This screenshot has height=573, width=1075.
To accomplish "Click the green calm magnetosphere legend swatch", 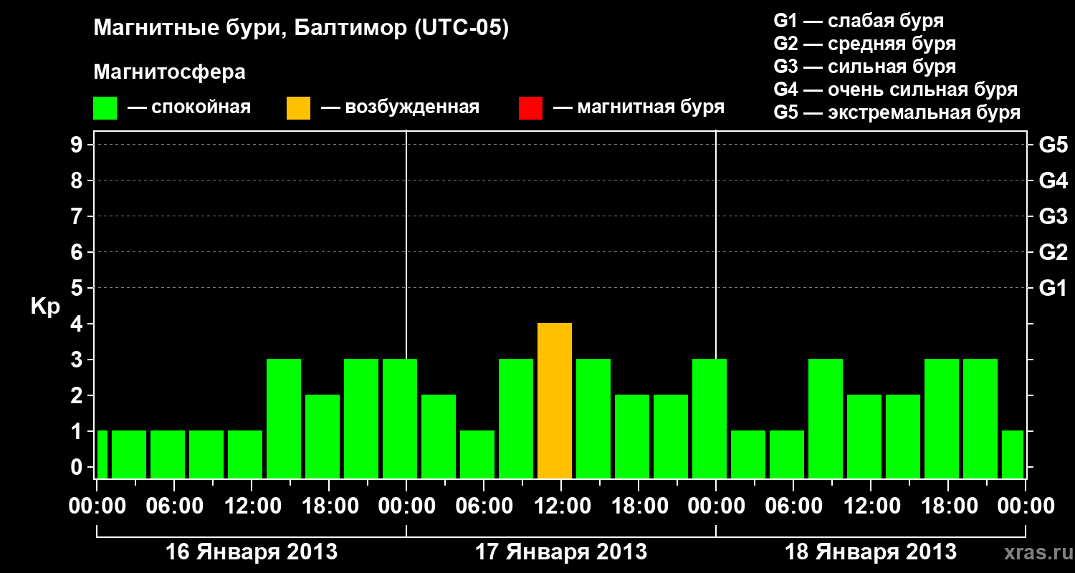I will point(105,108).
